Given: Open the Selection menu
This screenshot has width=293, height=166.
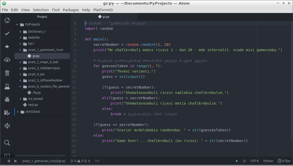Looking at the screenshot, I should pyautogui.click(x=41, y=10).
